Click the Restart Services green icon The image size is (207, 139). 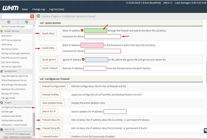point(2,31)
